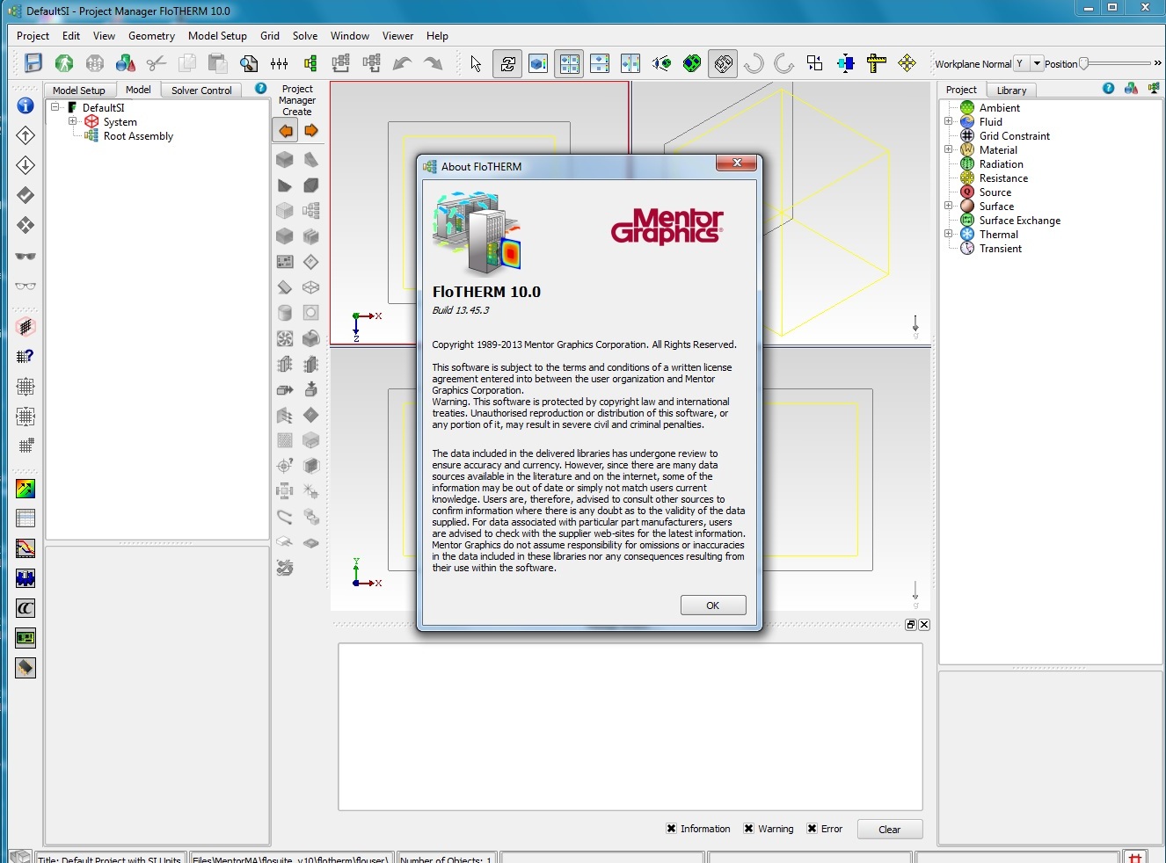
Task: Click the refresh view toolbar icon
Action: click(507, 63)
